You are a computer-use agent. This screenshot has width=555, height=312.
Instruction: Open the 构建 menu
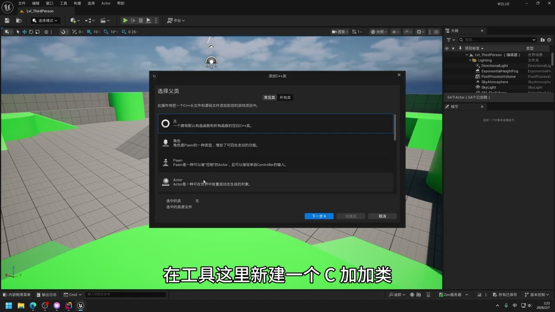point(77,3)
